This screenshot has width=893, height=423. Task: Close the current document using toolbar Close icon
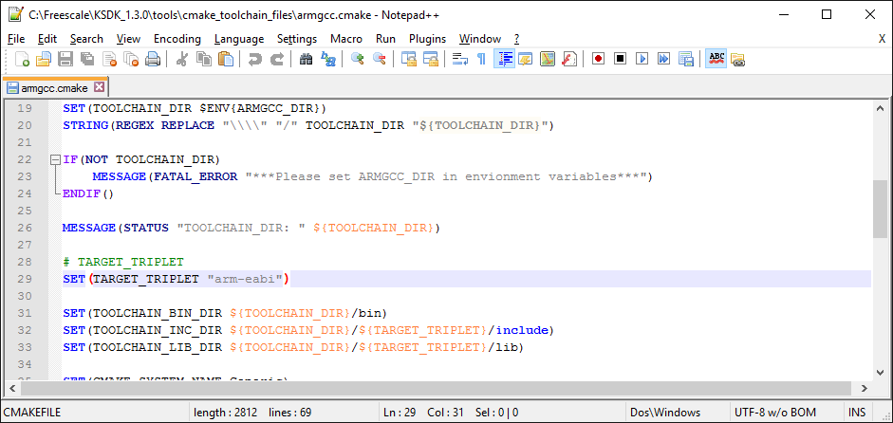click(109, 59)
